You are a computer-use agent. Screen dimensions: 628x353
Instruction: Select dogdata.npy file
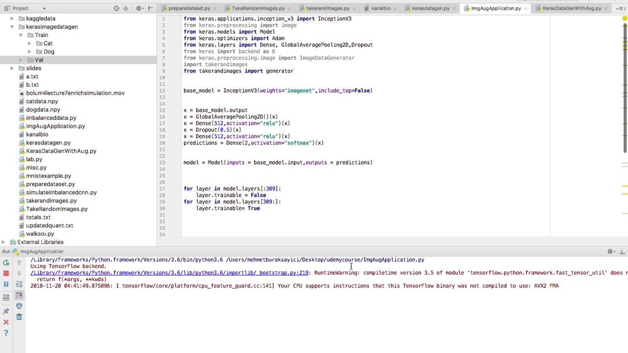click(43, 110)
